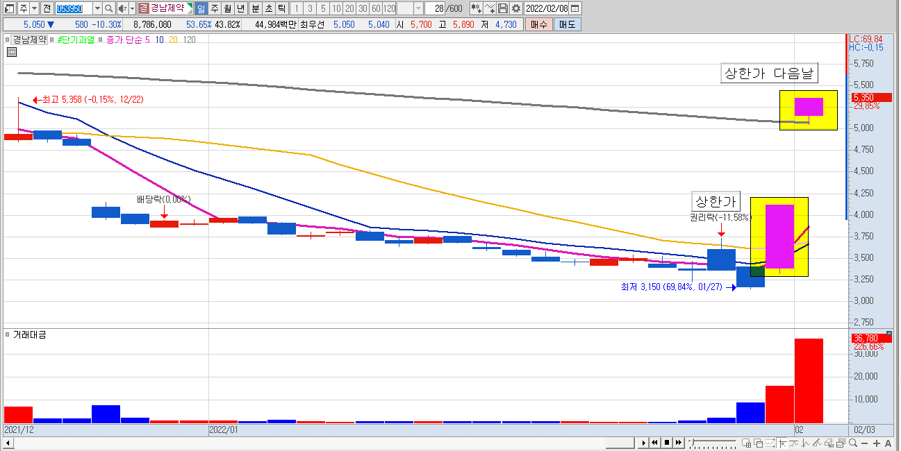Select the 분 minute chart period

click(255, 8)
